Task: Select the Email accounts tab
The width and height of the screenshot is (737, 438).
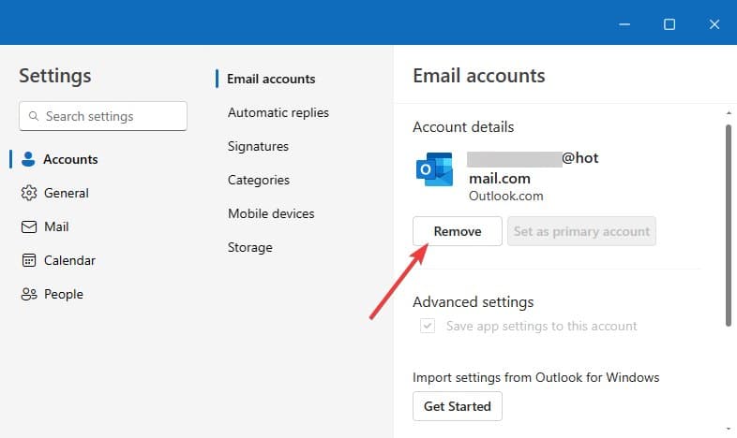Action: coord(271,79)
